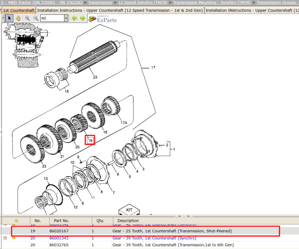Click callout 6 on the diagram
Screen dimensions: 299x249
pos(118,174)
